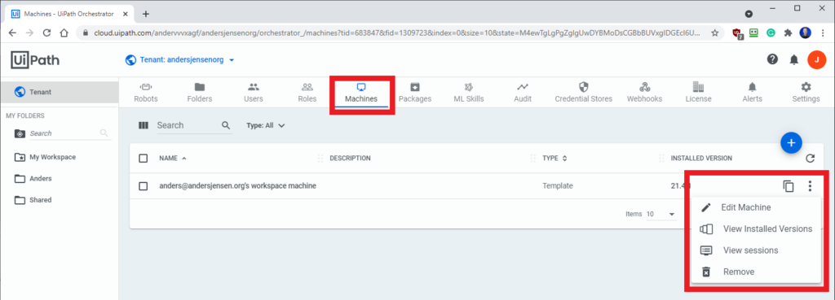Image resolution: width=835 pixels, height=300 pixels.
Task: Go to the ML Skills tab
Action: click(x=469, y=93)
